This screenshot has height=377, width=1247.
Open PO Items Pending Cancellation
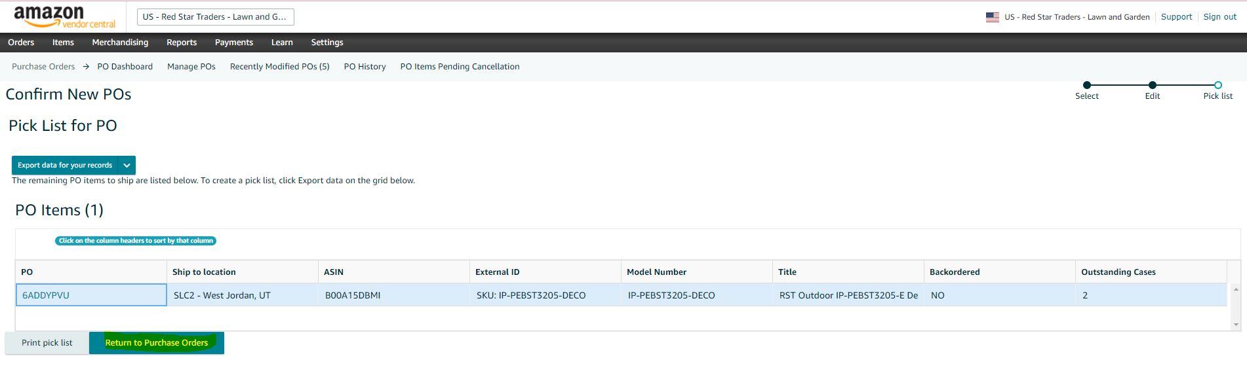coord(460,67)
